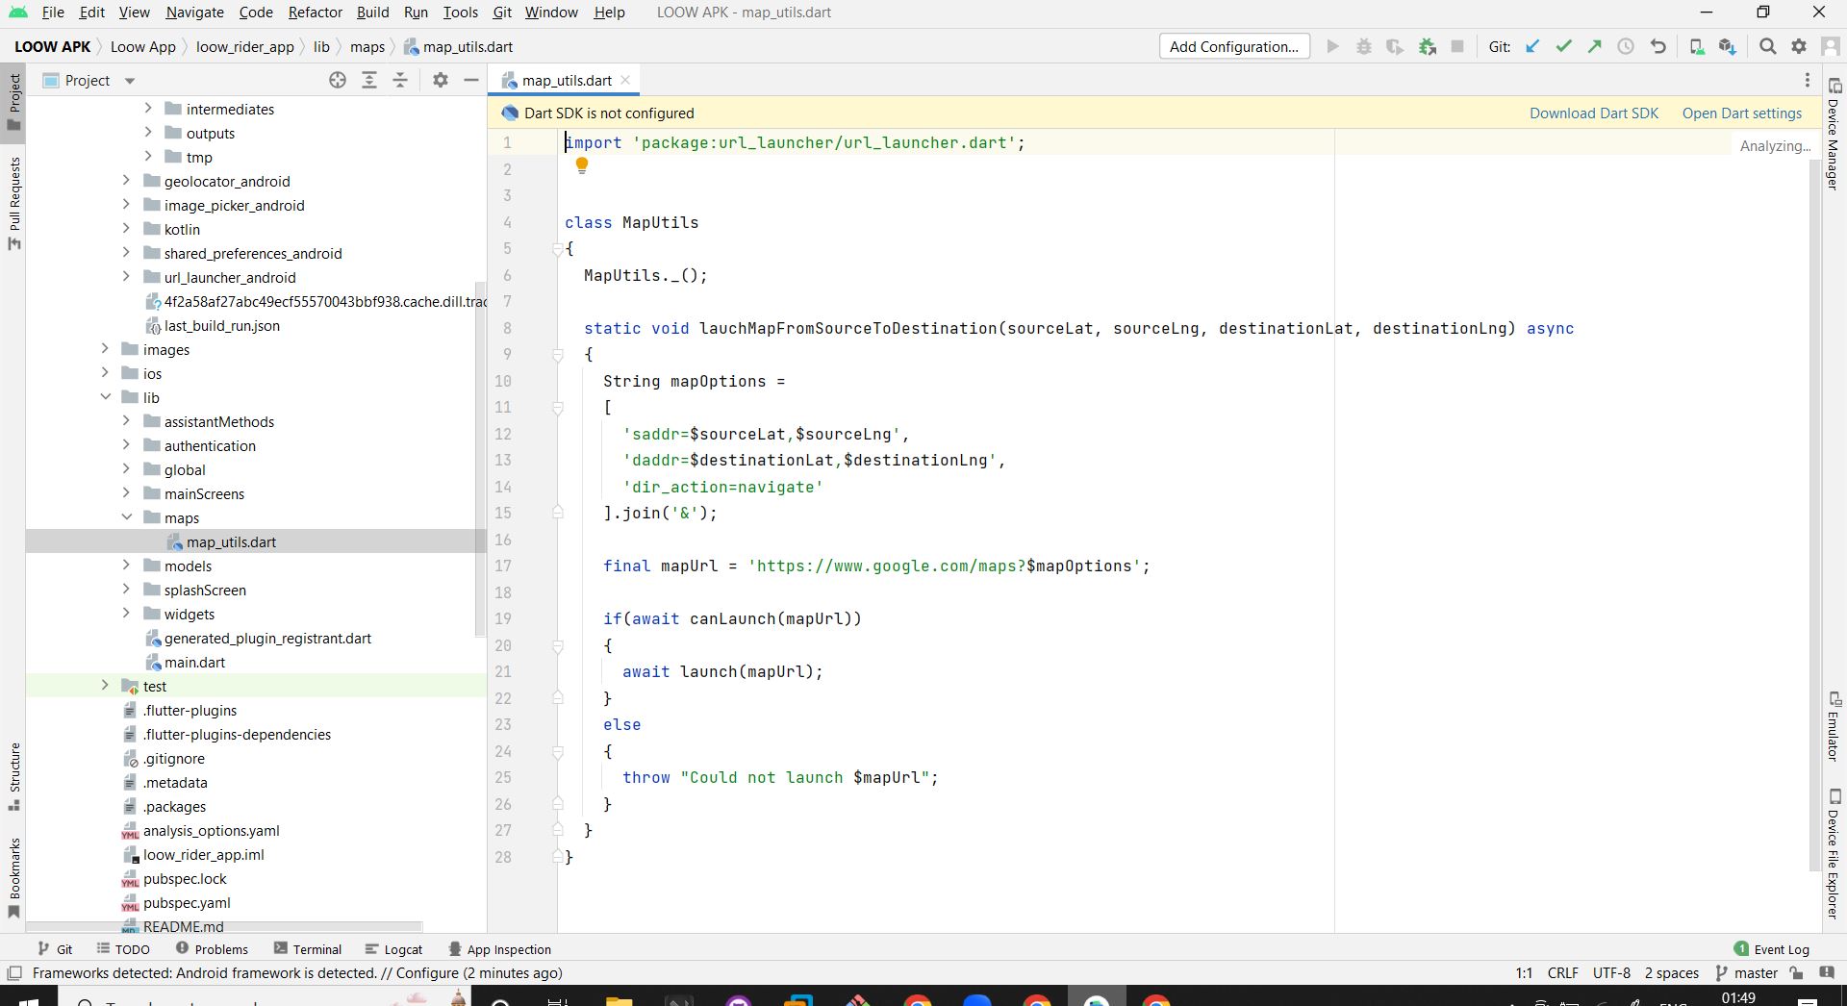This screenshot has width=1847, height=1006.
Task: Click Download Dart SDK link
Action: tap(1594, 113)
